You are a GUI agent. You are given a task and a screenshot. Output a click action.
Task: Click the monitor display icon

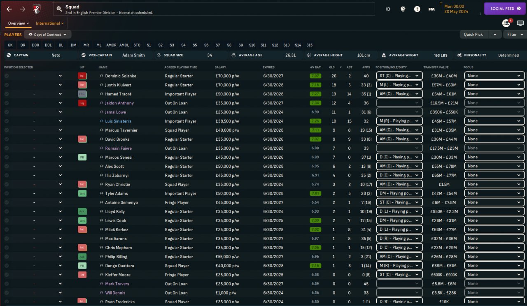[x=520, y=23]
